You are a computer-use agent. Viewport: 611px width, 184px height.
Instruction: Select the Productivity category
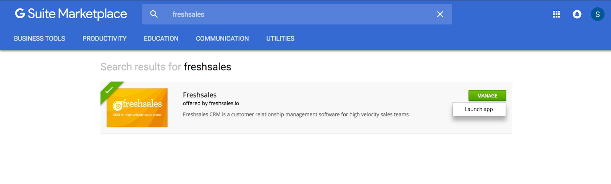[104, 39]
